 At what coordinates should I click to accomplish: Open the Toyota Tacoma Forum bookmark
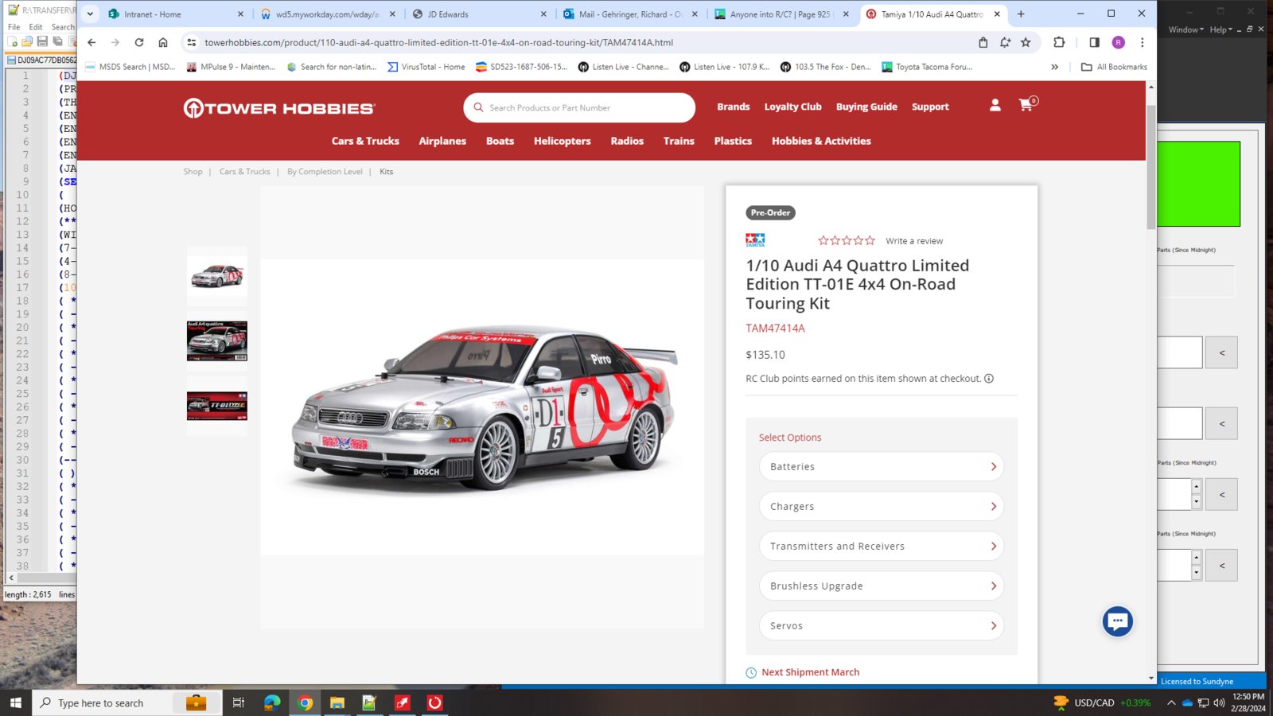(x=927, y=67)
